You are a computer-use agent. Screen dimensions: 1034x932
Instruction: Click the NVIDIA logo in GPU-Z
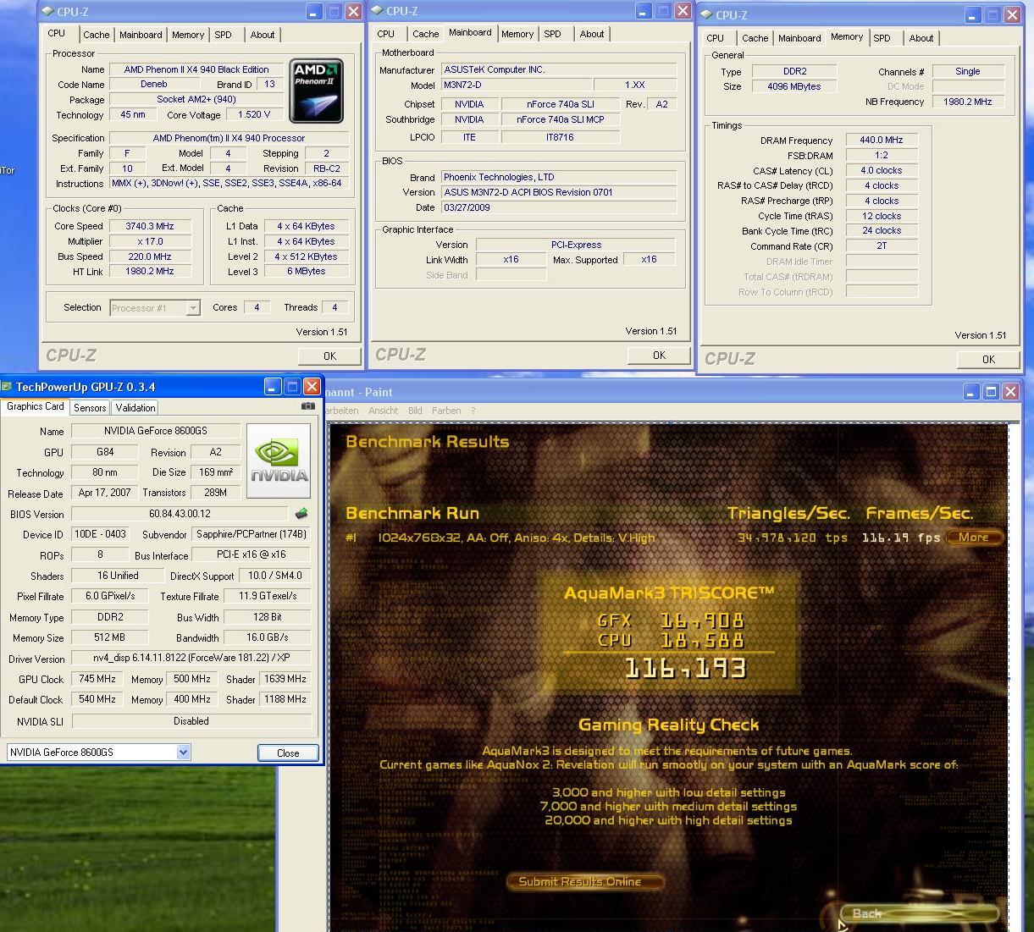point(279,460)
